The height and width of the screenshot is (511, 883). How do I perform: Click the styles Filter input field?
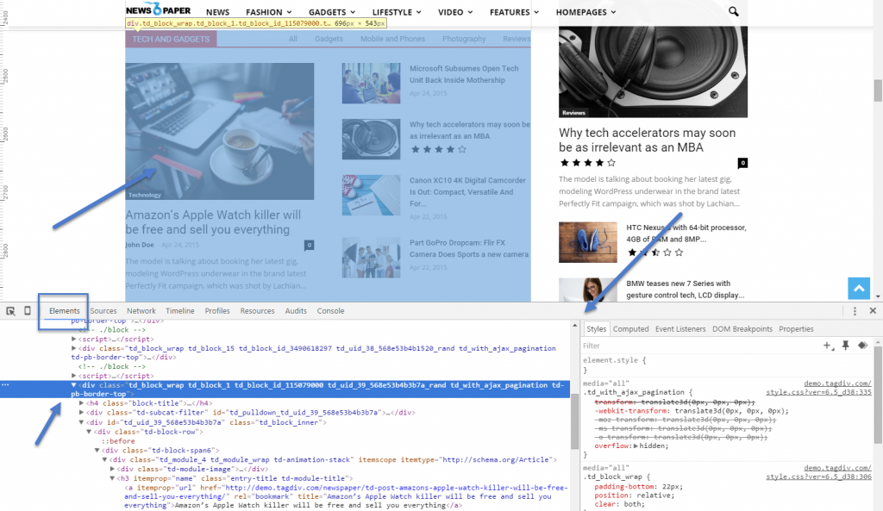point(698,346)
